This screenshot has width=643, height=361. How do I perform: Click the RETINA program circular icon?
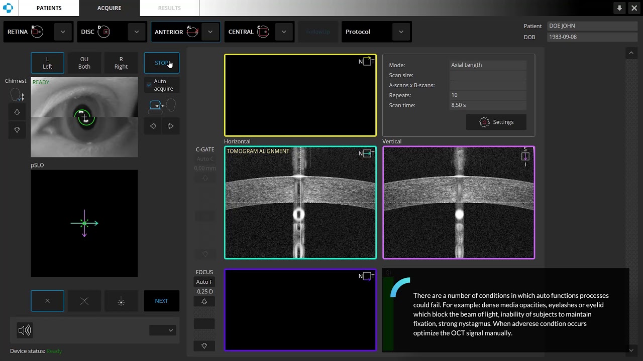click(37, 32)
